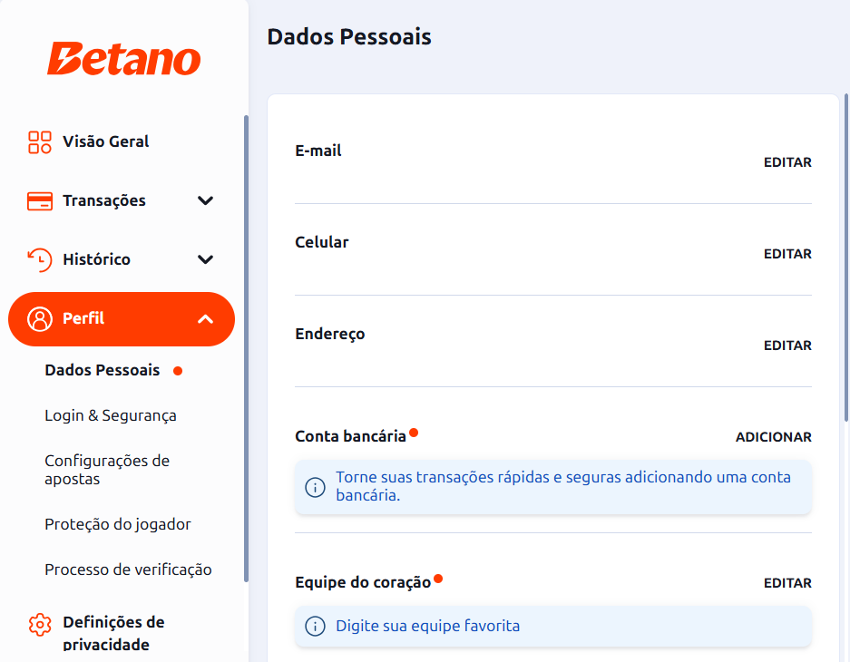
Task: Open Proteção do jogador submenu item
Action: tap(118, 524)
